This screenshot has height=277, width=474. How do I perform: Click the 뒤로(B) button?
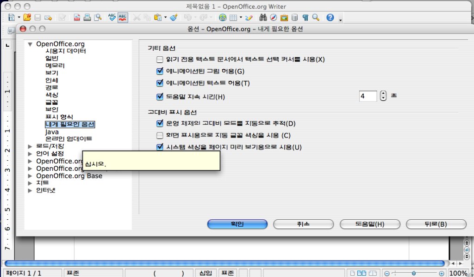[436, 224]
